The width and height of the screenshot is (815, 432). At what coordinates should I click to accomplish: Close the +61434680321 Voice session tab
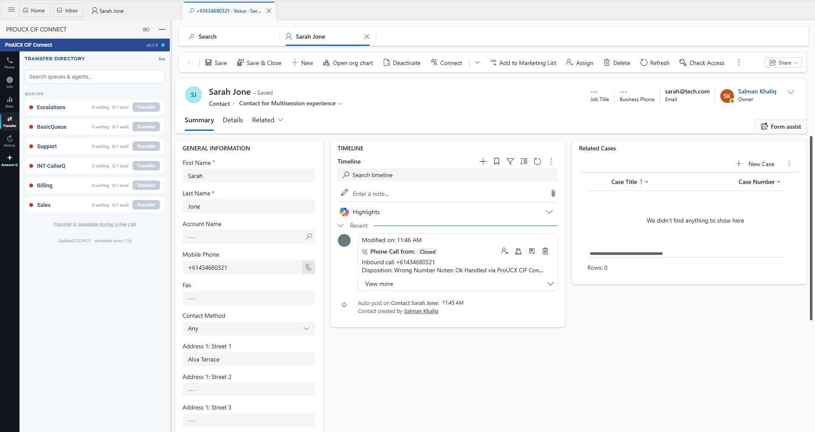click(269, 11)
